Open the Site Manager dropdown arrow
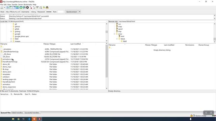 click(4, 7)
